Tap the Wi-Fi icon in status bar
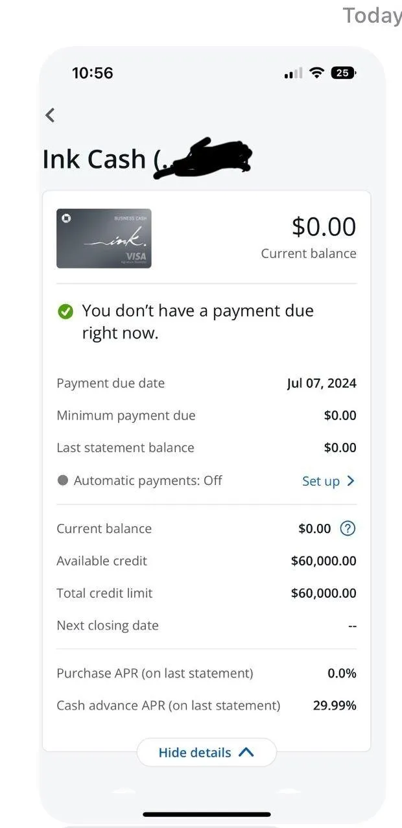Screen dimensions: 402x828 coord(316,73)
